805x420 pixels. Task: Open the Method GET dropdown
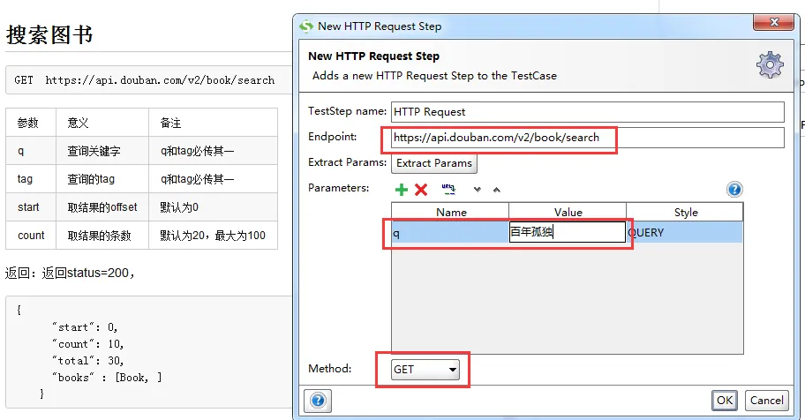coord(425,369)
